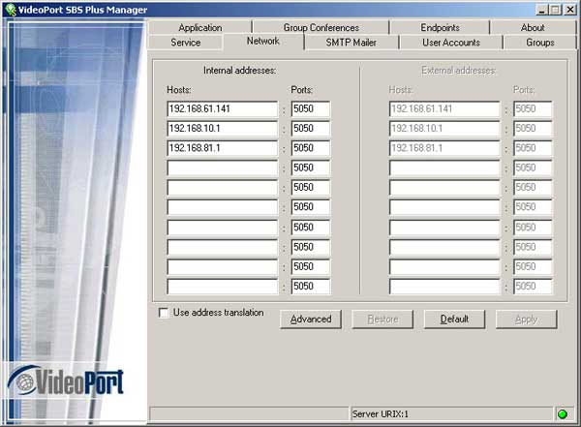
Task: Click the external host field 192.168.10.1
Action: (444, 129)
